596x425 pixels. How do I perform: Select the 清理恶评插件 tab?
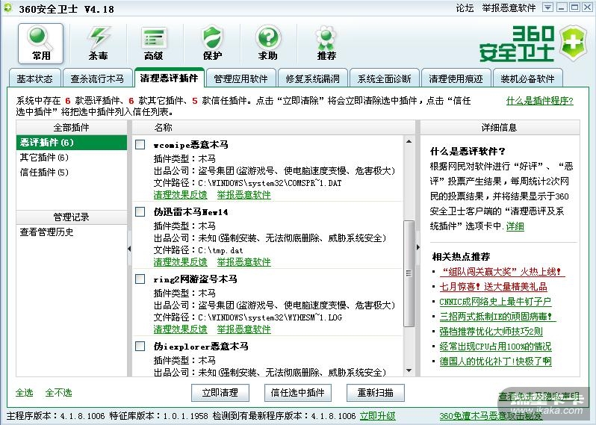pos(169,78)
